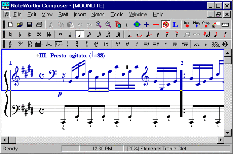Zoom out with the magnifier minus icon
The image size is (233, 154).
click(x=108, y=24)
